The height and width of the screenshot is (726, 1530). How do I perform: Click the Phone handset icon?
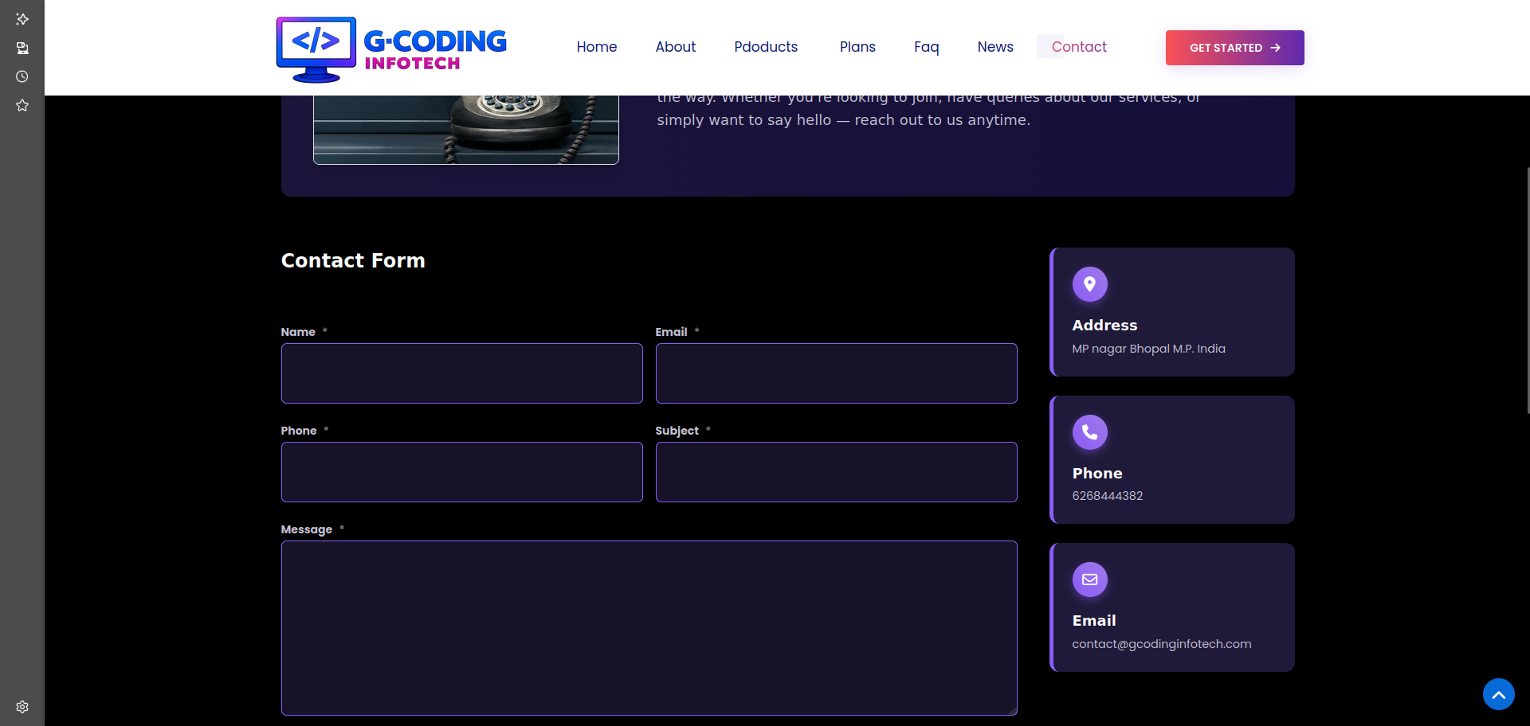tap(1089, 432)
